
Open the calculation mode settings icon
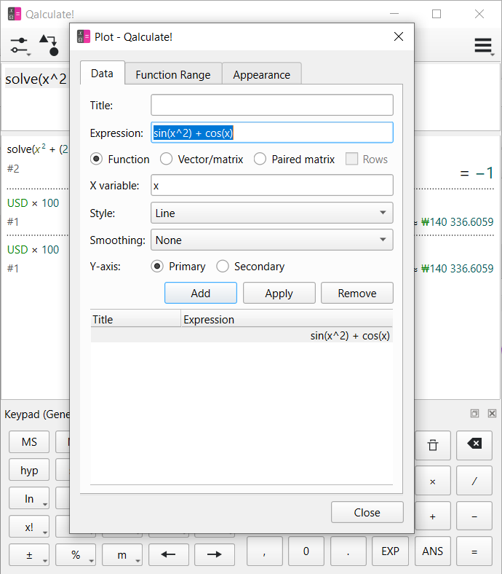coord(20,45)
